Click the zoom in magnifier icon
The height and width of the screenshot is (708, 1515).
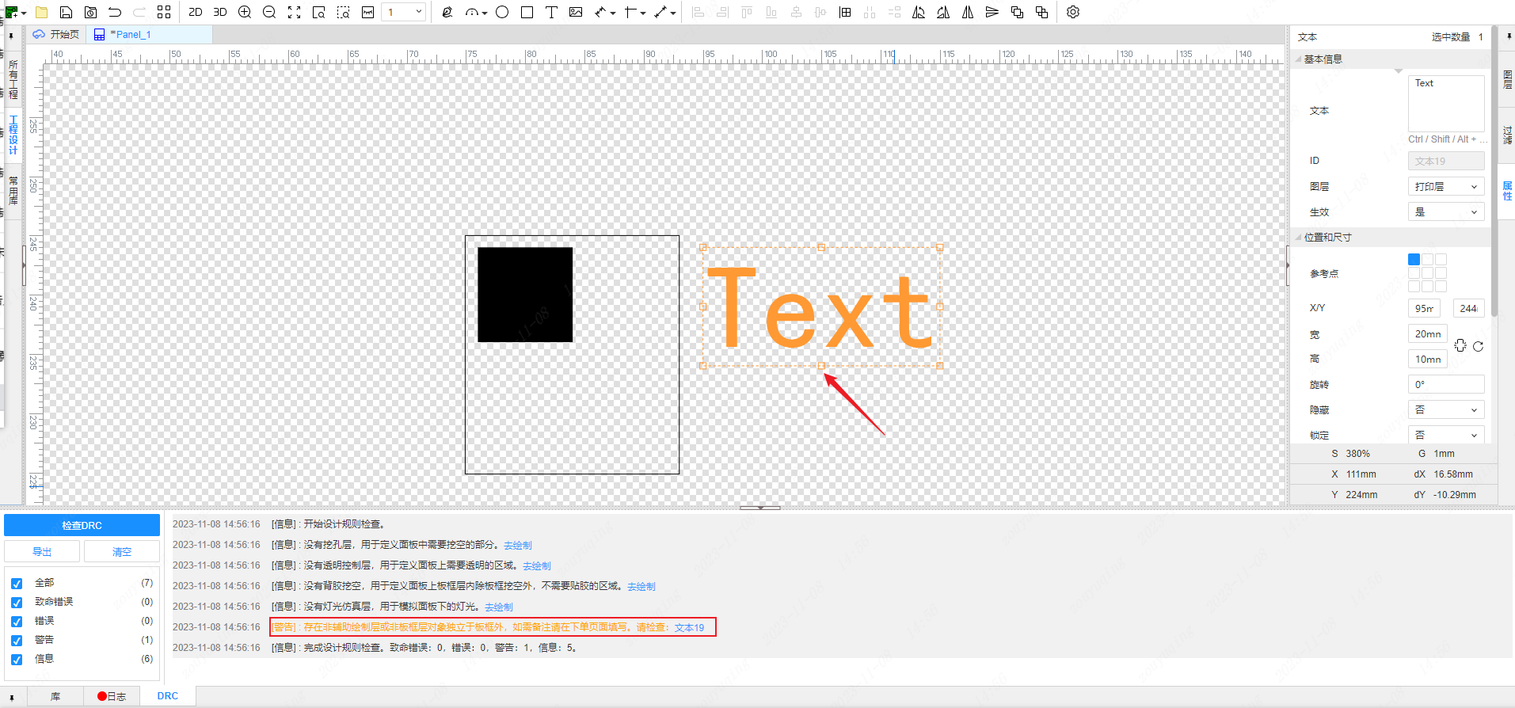tap(245, 12)
